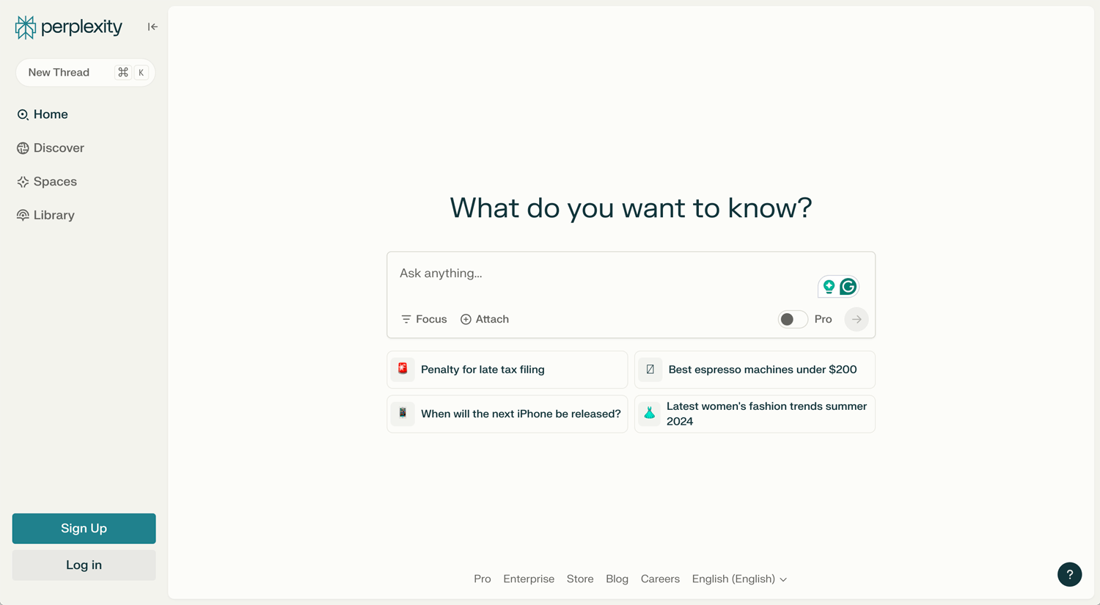Submit the query with arrow button

point(857,319)
